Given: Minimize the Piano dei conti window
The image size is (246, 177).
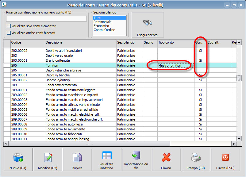Looking at the screenshot, I should (227, 5).
